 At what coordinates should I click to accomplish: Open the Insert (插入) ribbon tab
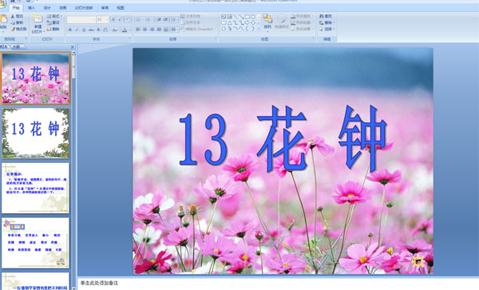[x=31, y=8]
